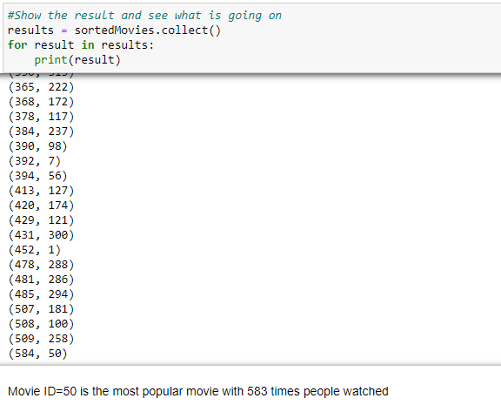The height and width of the screenshot is (405, 501).
Task: Click the line 'for result in results:'
Action: pyautogui.click(x=81, y=45)
